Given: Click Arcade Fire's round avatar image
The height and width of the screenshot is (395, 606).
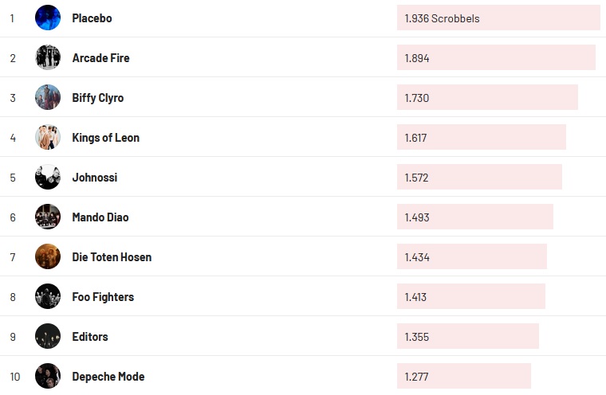Looking at the screenshot, I should click(x=48, y=57).
